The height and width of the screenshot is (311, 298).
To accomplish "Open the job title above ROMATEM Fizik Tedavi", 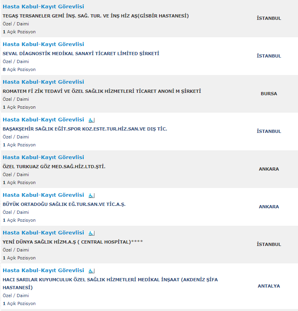I will coord(43,82).
